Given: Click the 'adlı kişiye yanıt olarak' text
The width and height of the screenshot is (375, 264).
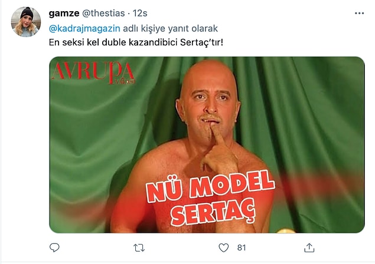Looking at the screenshot, I should tap(170, 29).
